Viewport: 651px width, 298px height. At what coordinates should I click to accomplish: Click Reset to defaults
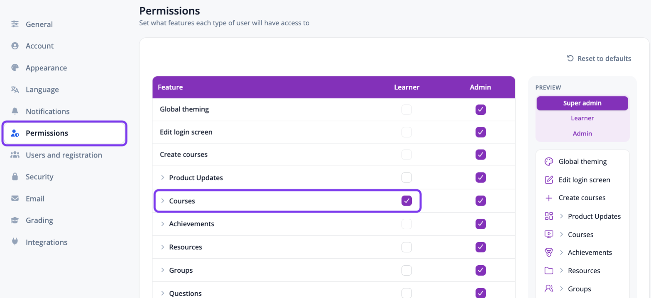click(599, 58)
